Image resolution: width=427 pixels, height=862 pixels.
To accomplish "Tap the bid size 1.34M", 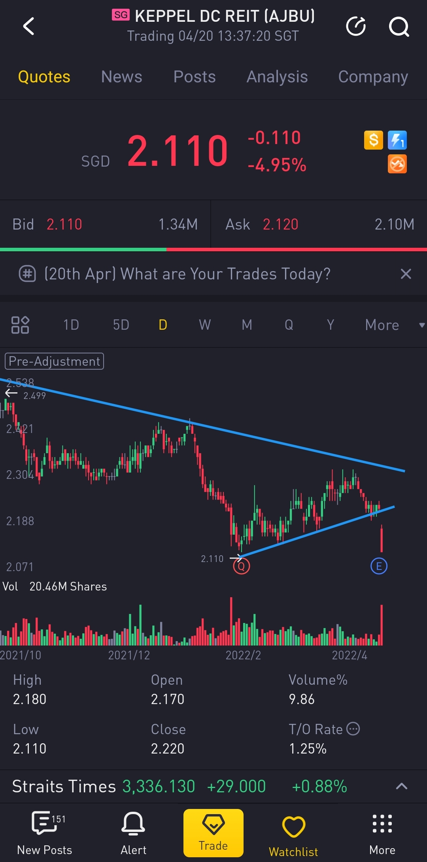I will [x=178, y=224].
